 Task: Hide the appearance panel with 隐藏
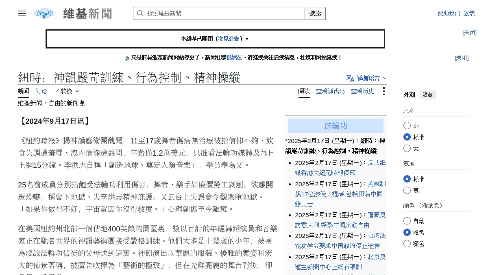click(x=428, y=95)
